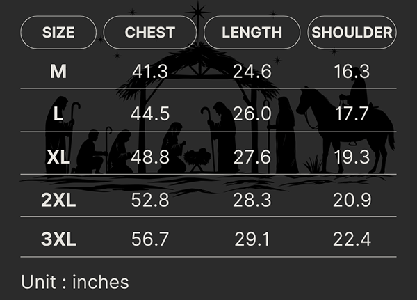Click length value 26.0 in L row
Viewport: 417px width, 300px height.
click(x=252, y=114)
